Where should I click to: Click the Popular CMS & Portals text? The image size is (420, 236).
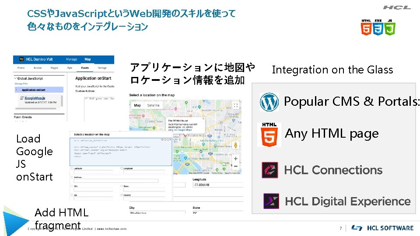[x=352, y=102]
